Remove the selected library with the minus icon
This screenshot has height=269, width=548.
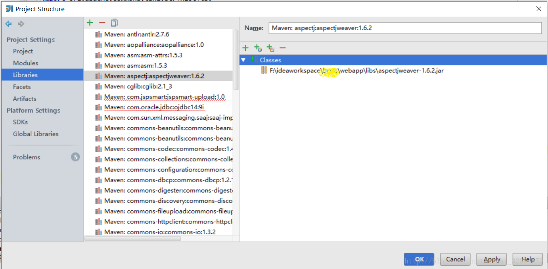tap(102, 23)
